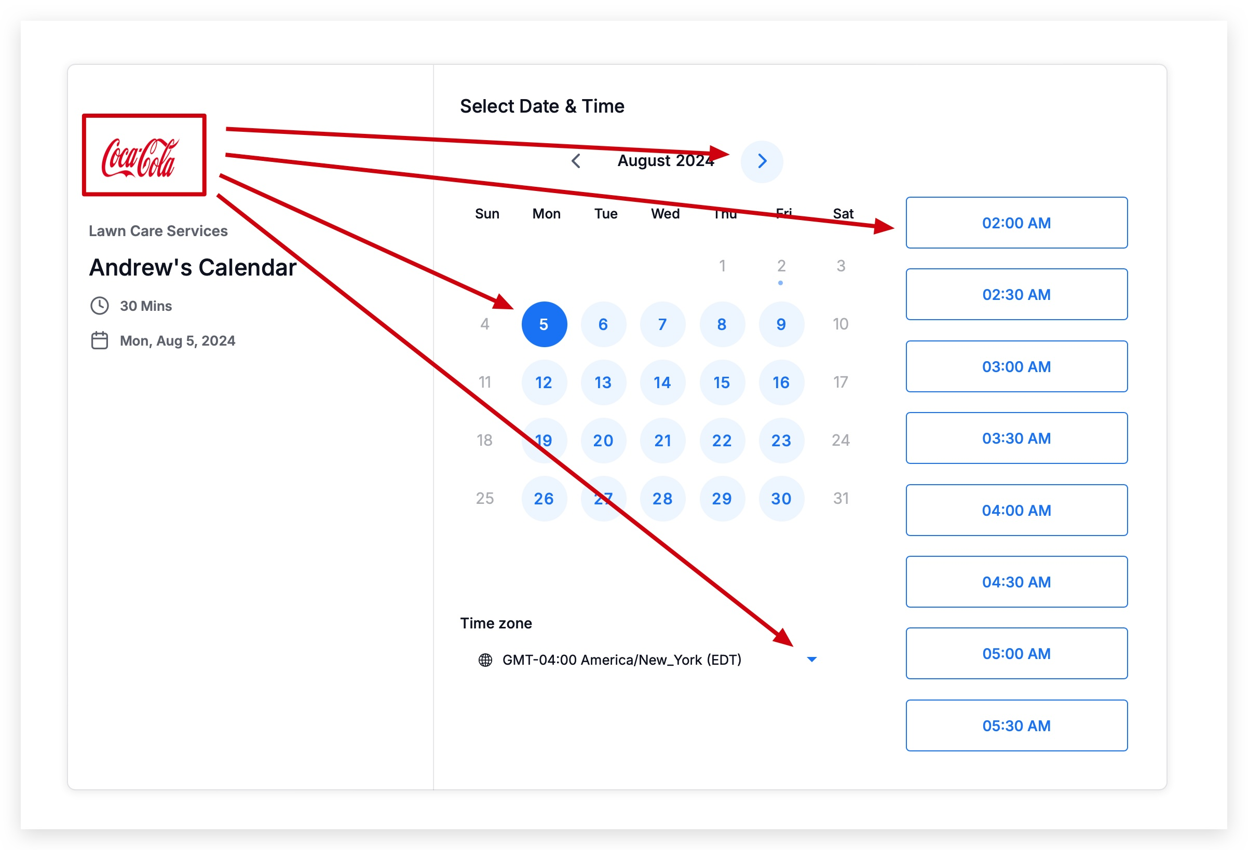Select August 5 on the calendar

tap(544, 324)
